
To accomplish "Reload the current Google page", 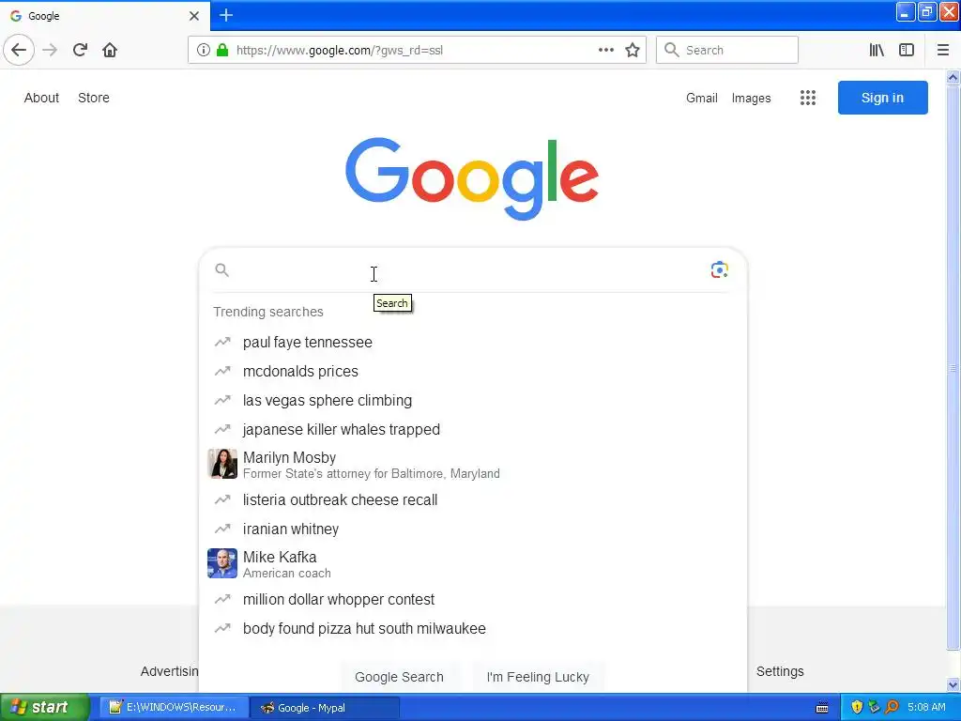I will click(x=80, y=50).
